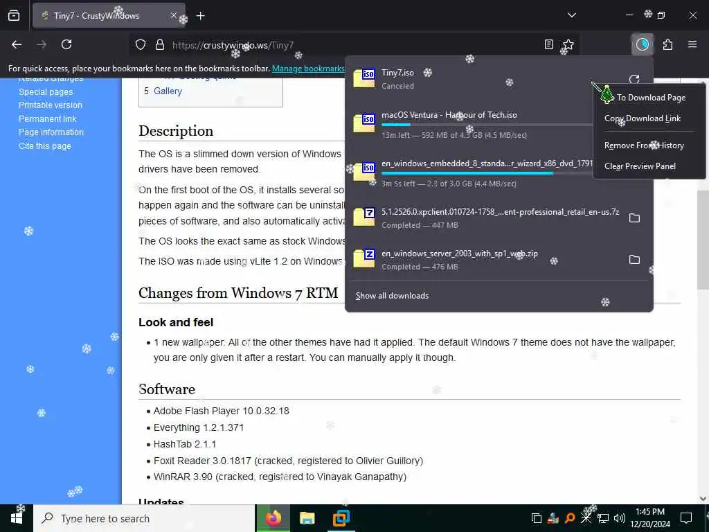Viewport: 709px width, 532px height.
Task: Open Cite this page link
Action: pyautogui.click(x=45, y=145)
